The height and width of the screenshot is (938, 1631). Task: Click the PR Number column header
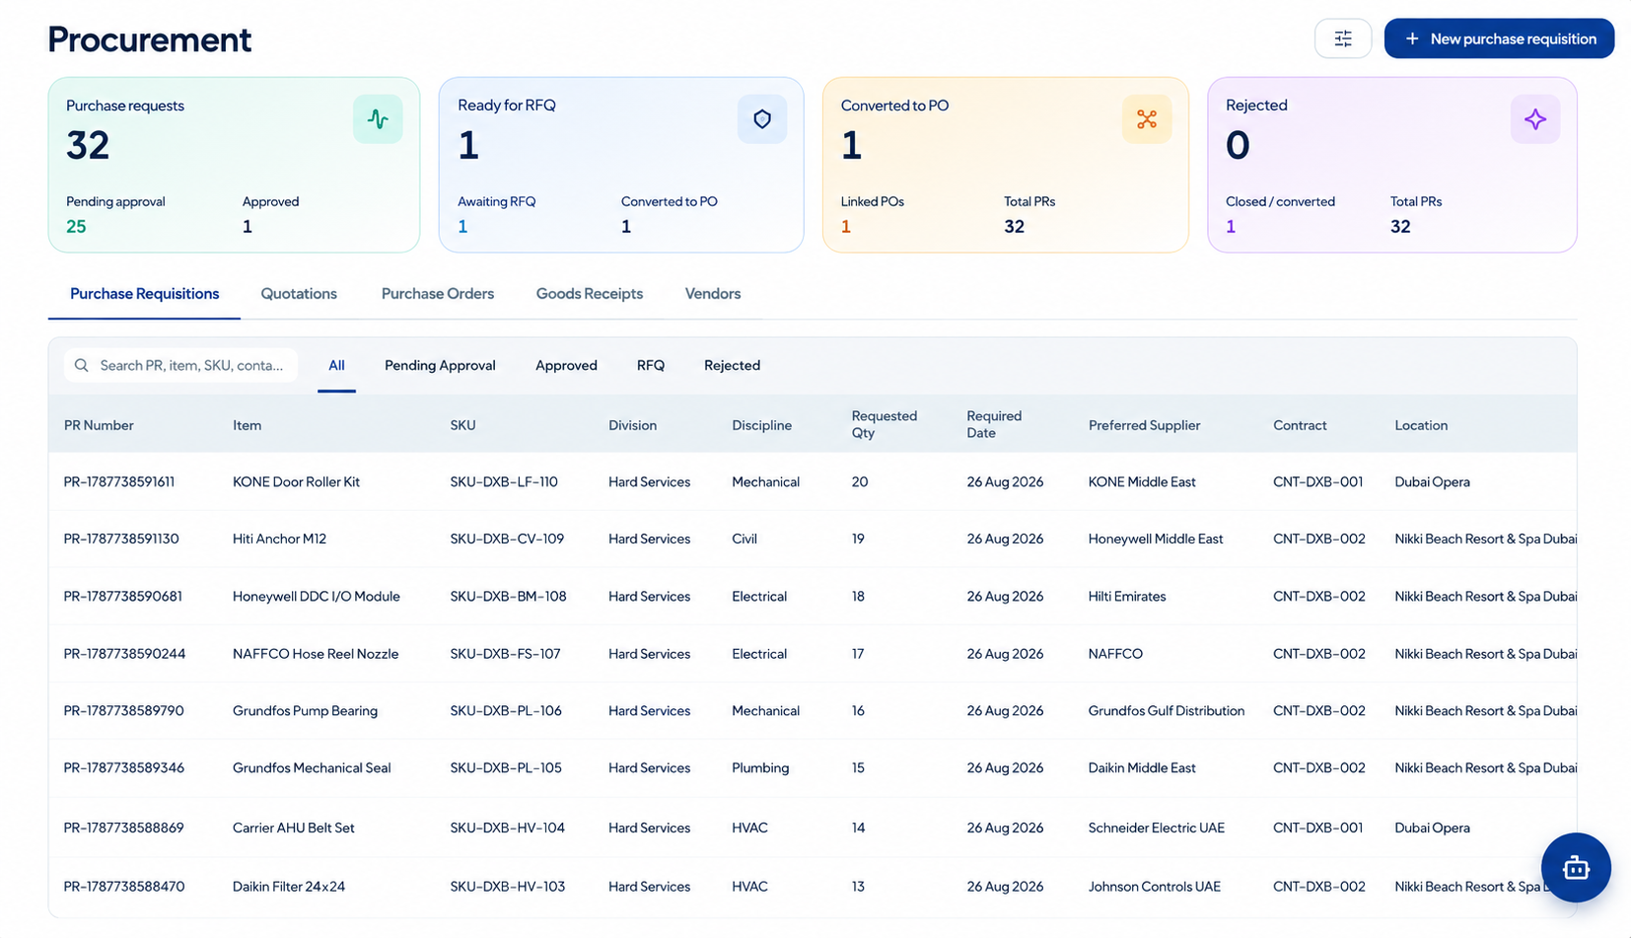99,425
